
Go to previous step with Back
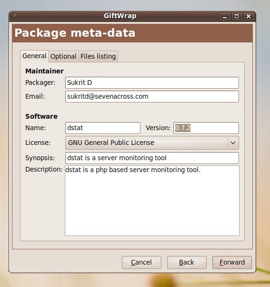pos(187,262)
